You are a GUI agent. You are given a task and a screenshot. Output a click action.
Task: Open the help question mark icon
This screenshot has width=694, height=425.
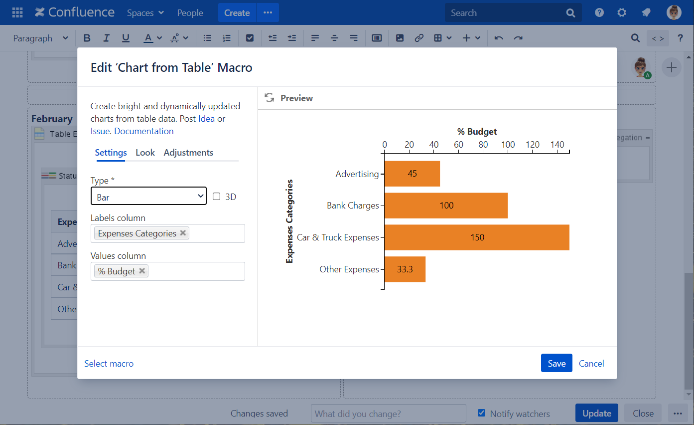coord(599,13)
